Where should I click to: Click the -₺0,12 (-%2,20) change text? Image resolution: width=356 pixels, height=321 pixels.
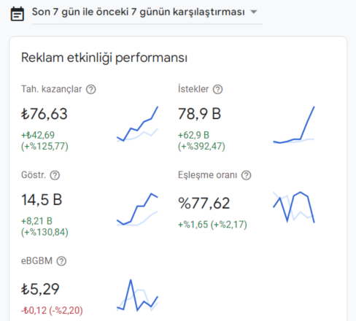(52, 311)
